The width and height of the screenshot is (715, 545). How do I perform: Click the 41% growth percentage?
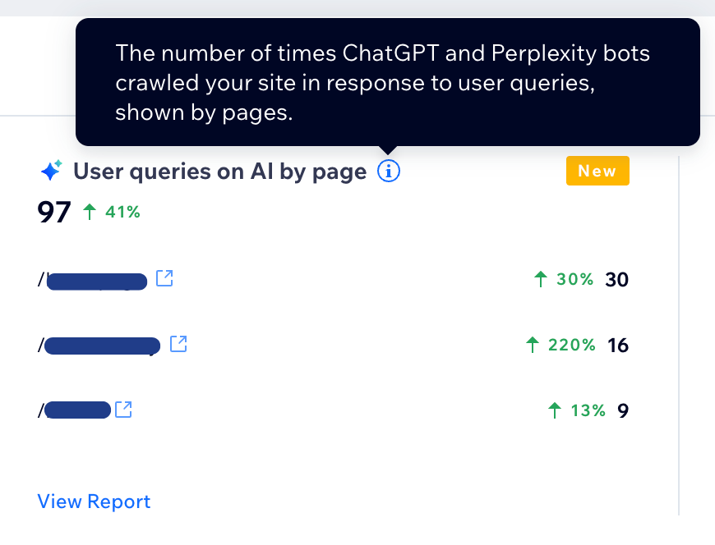point(122,211)
